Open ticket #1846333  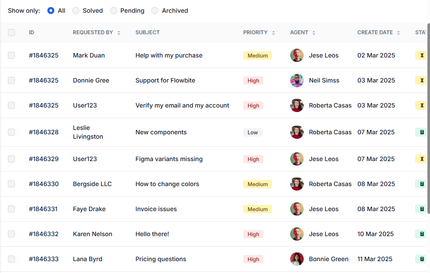coord(44,259)
